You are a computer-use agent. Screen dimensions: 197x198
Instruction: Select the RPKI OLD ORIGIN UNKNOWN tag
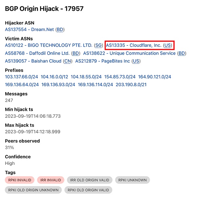[x=33, y=190]
